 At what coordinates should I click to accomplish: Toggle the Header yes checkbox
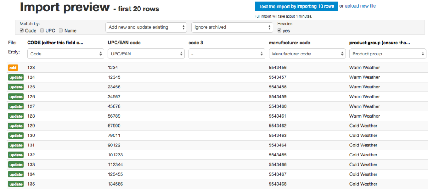click(x=279, y=30)
